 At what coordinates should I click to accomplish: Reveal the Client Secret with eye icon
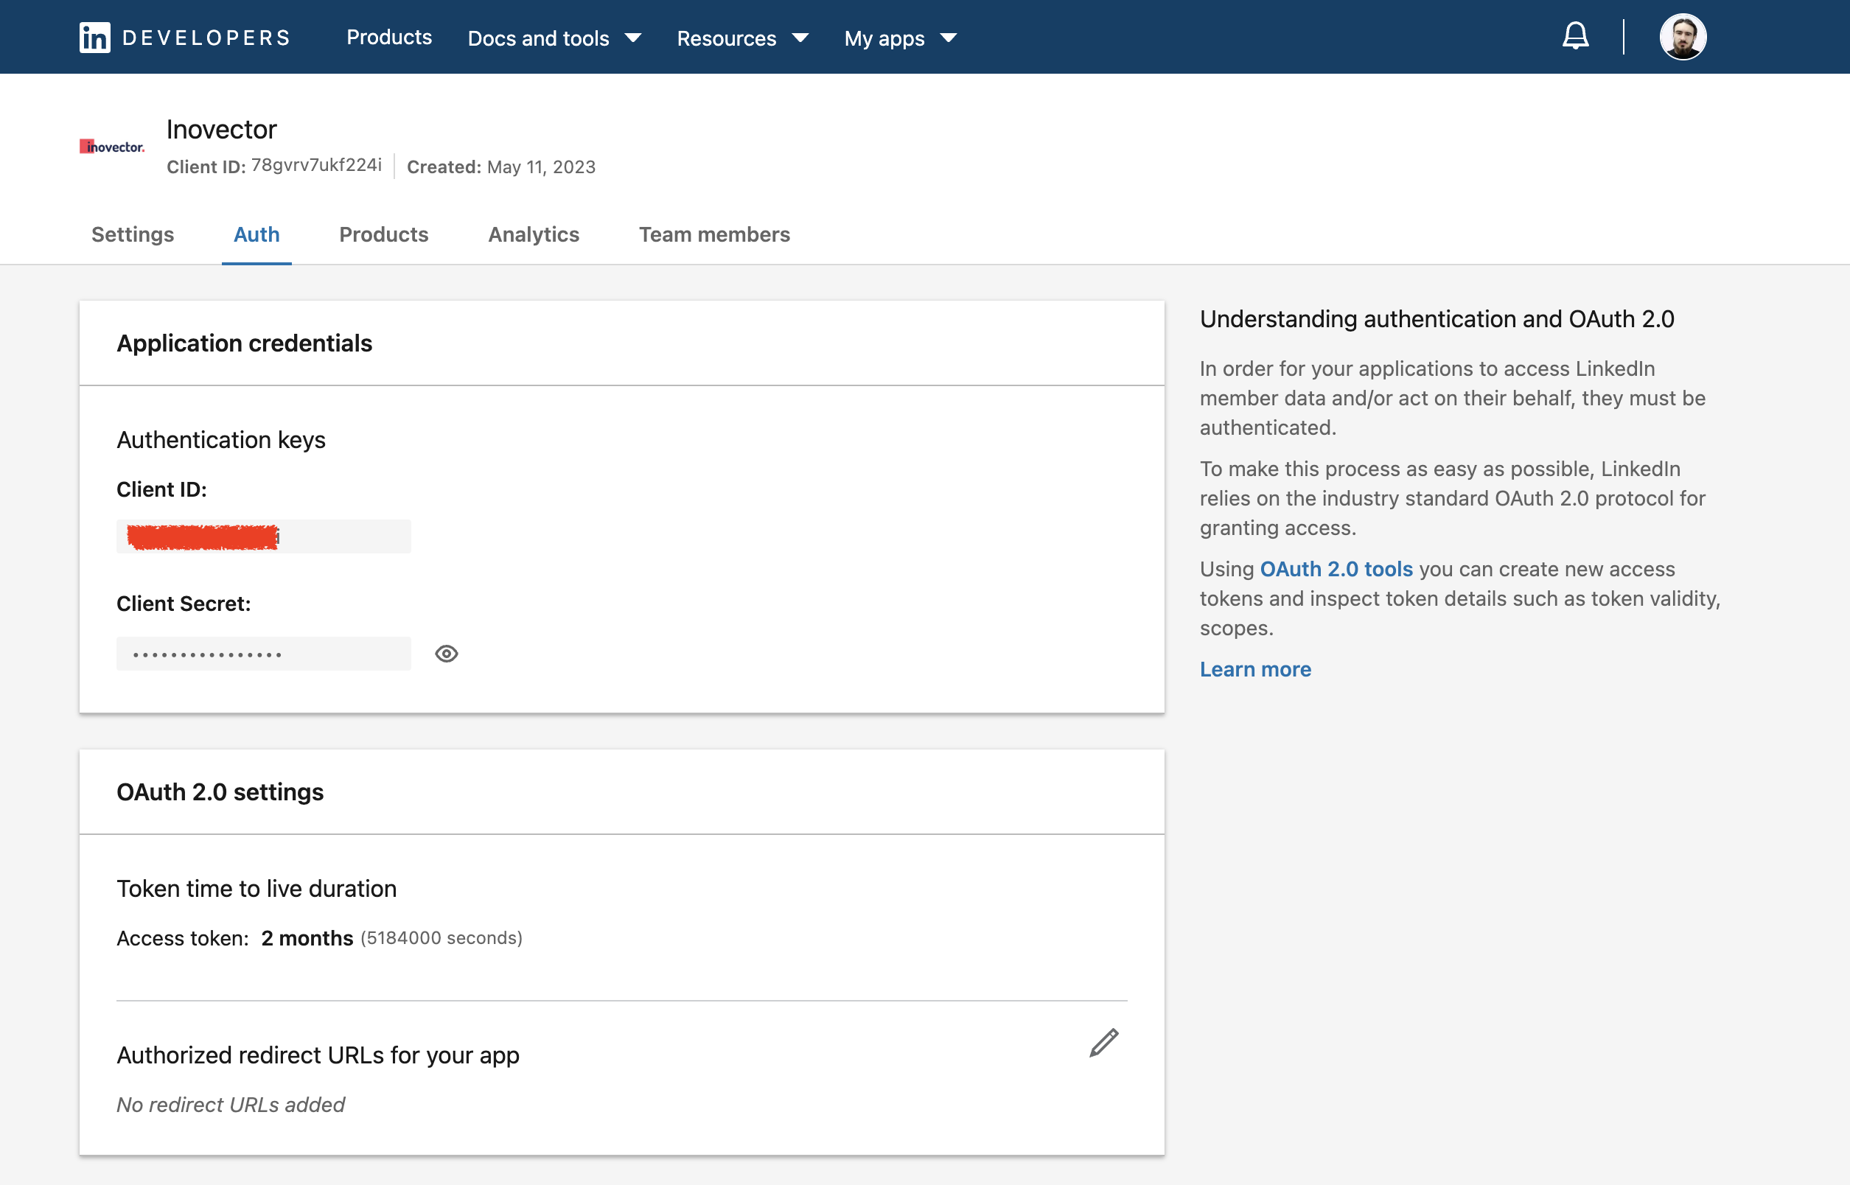[x=447, y=653]
